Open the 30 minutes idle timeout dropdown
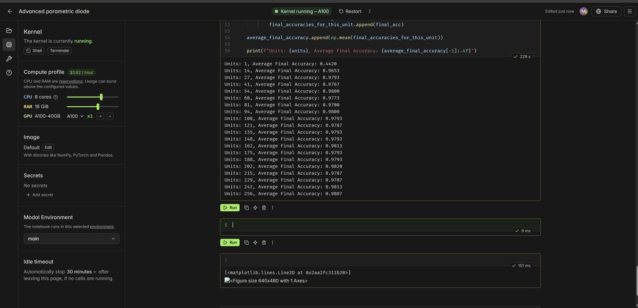This screenshot has width=638, height=308. (x=81, y=271)
